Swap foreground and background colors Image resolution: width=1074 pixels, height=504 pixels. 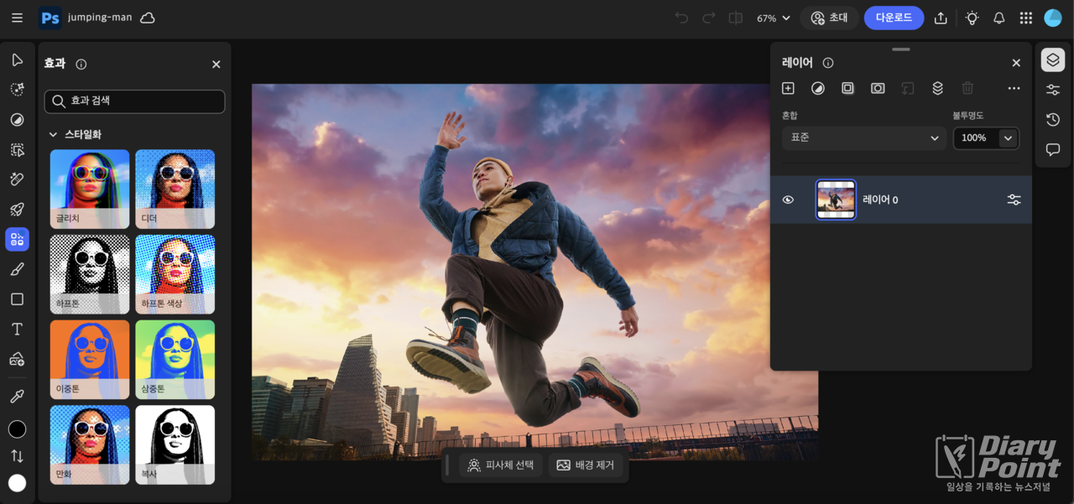(17, 456)
